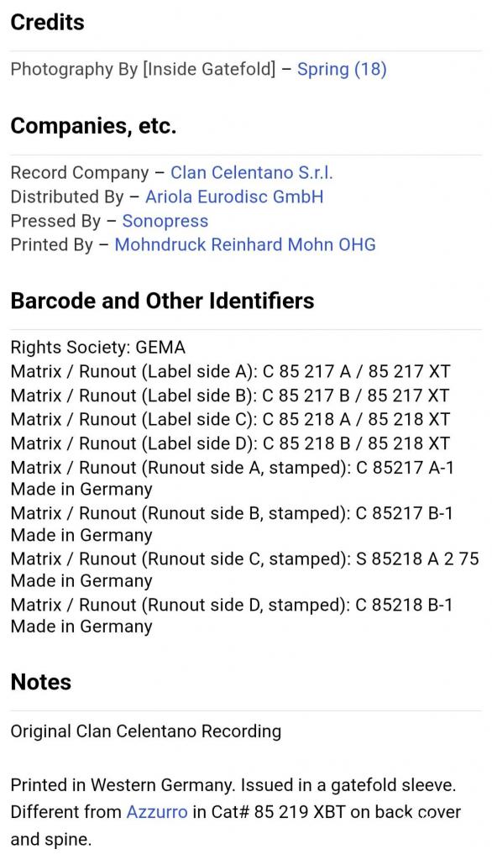Click the Barcode and Other Identifiers heading
The image size is (492, 860).
(x=162, y=301)
